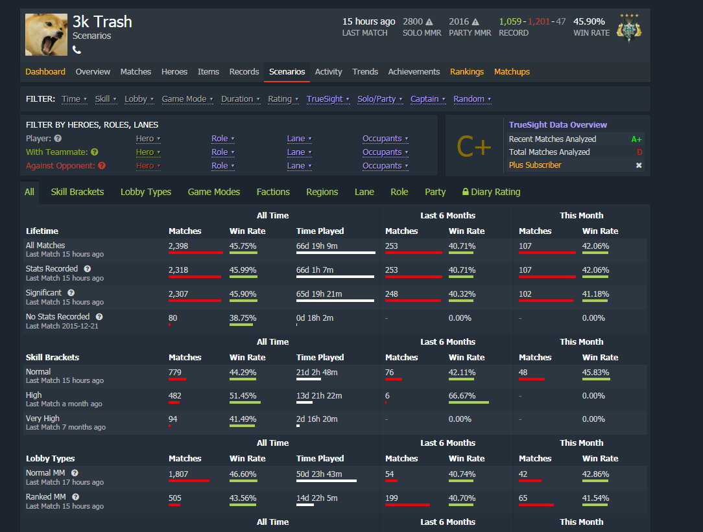Select the Party scenario tab
703x532 pixels.
[435, 192]
